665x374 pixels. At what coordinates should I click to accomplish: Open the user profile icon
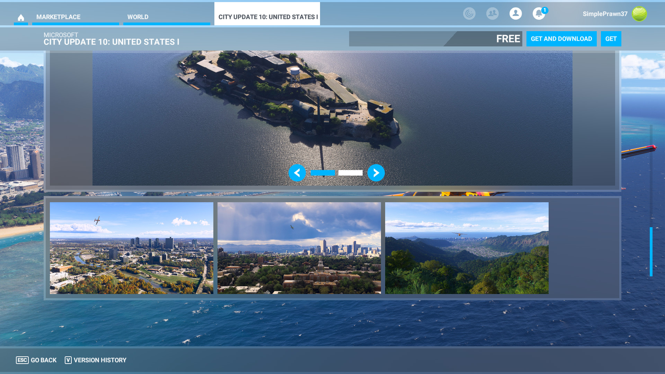515,14
